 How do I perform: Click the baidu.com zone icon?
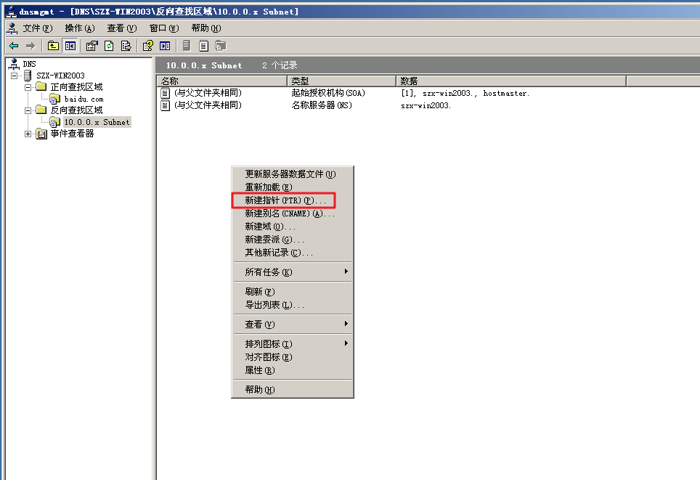55,99
